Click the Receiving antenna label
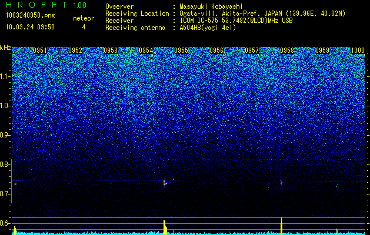 tap(135, 28)
